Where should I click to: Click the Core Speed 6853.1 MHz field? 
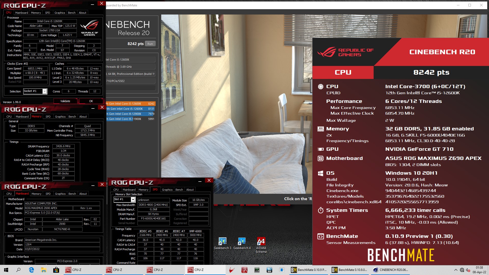35,68
